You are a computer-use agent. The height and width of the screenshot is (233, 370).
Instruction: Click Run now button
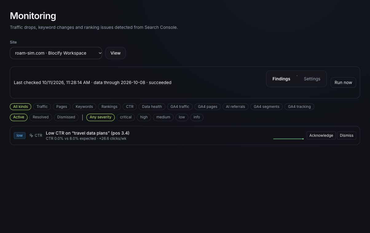pyautogui.click(x=343, y=82)
